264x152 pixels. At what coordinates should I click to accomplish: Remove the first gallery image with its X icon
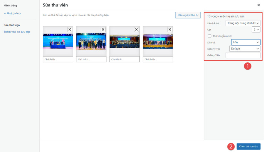(70, 29)
